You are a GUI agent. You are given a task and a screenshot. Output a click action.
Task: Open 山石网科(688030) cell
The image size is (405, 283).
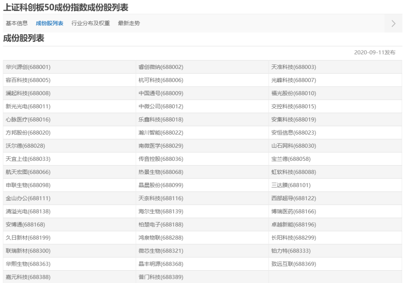294,146
